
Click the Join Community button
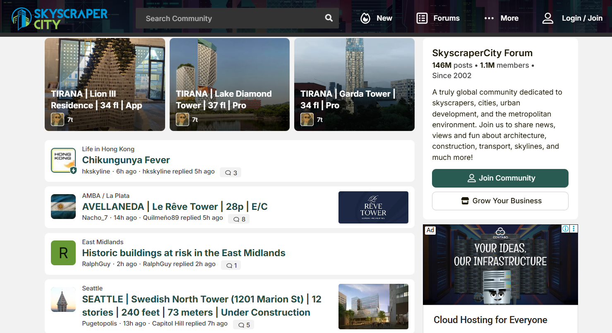[500, 178]
